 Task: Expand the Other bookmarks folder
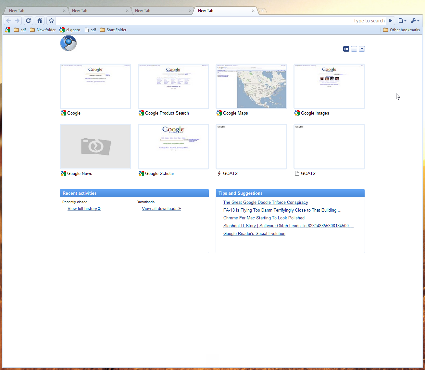pyautogui.click(x=401, y=30)
